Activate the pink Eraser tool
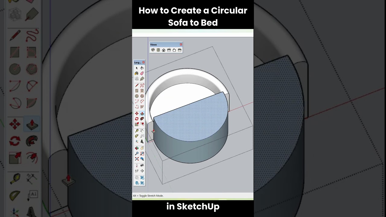Viewport: 386px width, 217px height. (142, 74)
